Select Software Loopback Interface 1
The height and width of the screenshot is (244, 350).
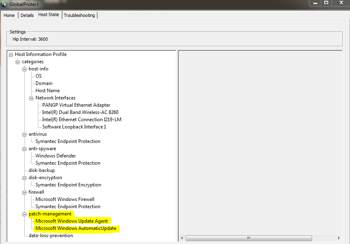[x=74, y=127]
